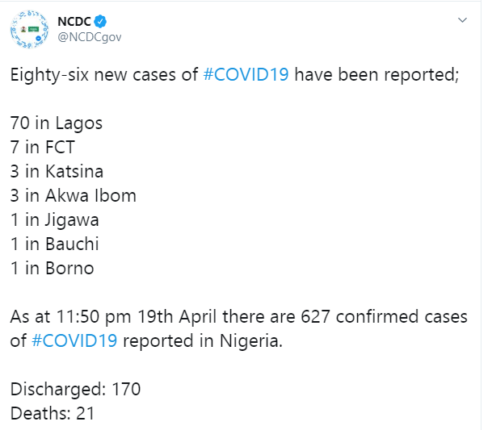Select the '7 in FCT' line

pyautogui.click(x=43, y=147)
